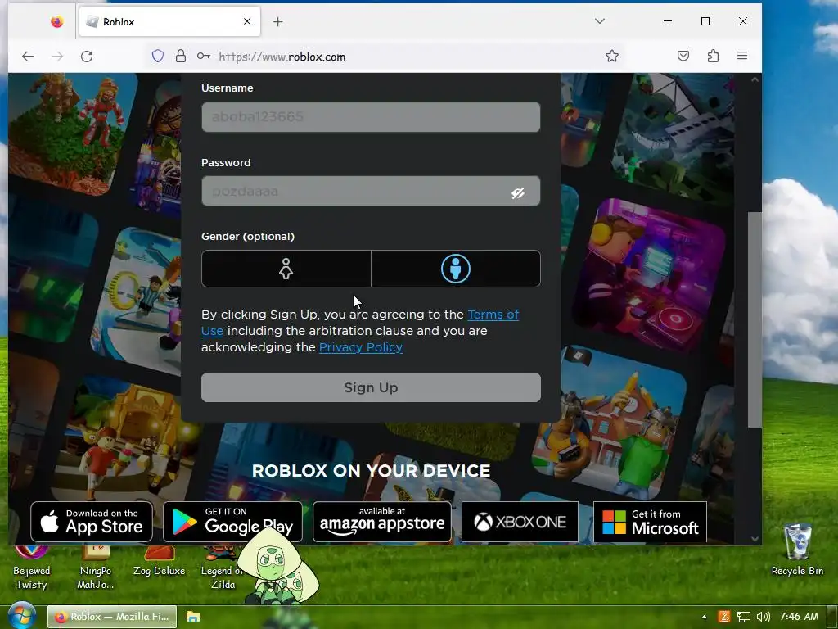Select the Roblox browser tab
Image resolution: width=838 pixels, height=629 pixels.
click(169, 21)
